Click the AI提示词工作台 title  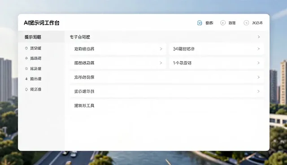[42, 23]
